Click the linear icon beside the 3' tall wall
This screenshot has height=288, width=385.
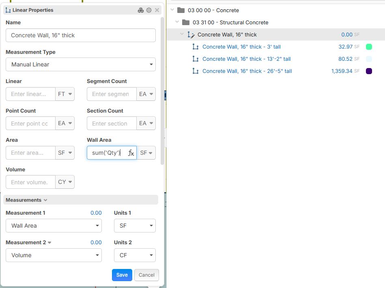coord(196,47)
